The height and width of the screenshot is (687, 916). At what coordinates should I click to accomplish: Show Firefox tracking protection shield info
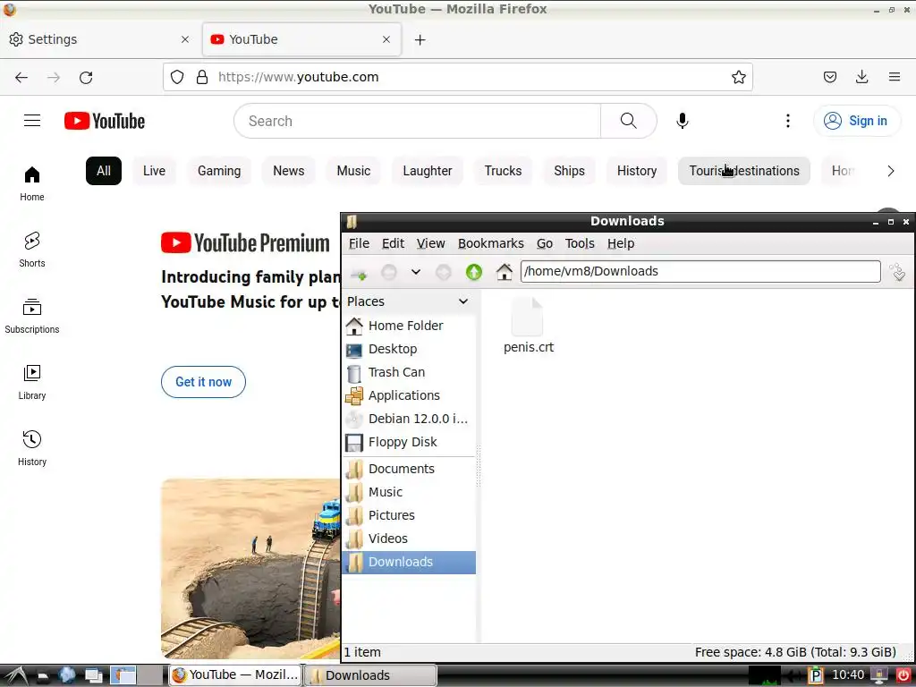pyautogui.click(x=177, y=77)
